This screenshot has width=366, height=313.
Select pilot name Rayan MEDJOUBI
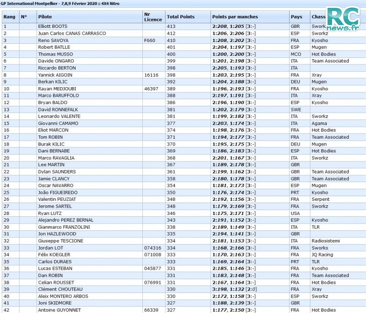coord(57,89)
